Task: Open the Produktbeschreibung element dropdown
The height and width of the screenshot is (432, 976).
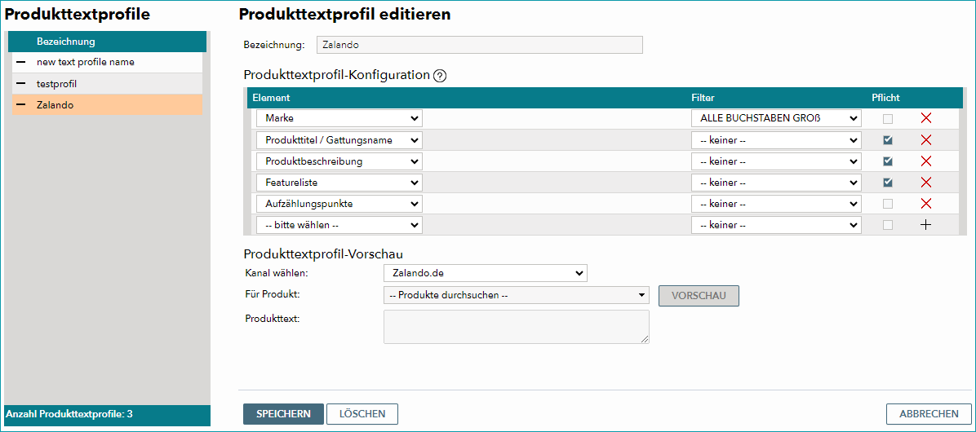Action: coord(339,161)
